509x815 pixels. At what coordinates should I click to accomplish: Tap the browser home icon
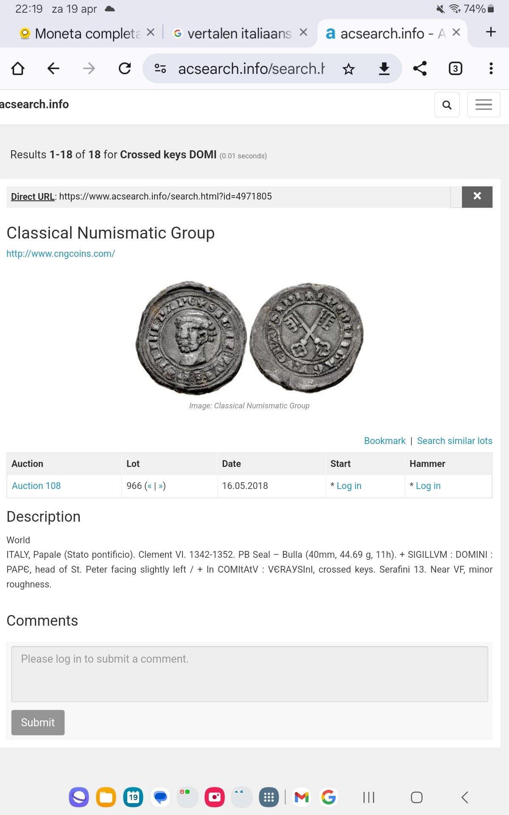coord(18,68)
